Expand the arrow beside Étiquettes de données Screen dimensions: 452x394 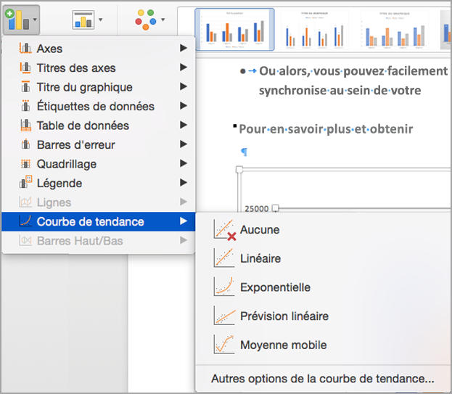pos(184,105)
